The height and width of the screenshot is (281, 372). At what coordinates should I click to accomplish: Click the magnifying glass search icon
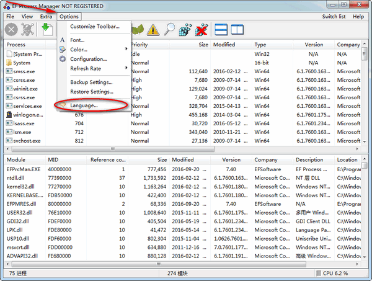tap(169, 29)
